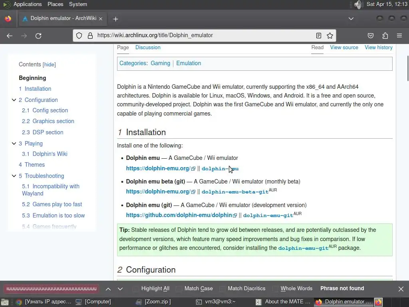Open the tracking protection shield icon
This screenshot has width=409, height=307.
click(x=79, y=36)
